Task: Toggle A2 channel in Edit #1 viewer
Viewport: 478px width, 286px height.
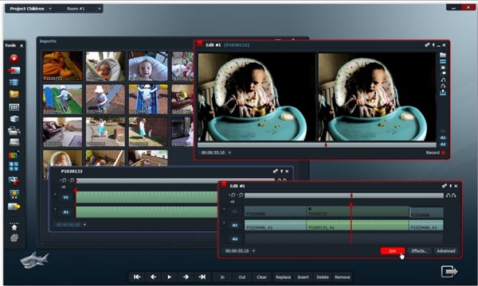Action: (443, 145)
